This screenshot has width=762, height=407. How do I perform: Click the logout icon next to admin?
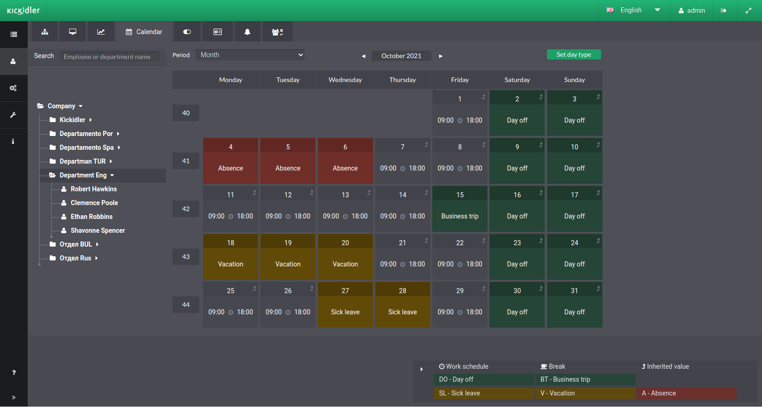(x=724, y=11)
